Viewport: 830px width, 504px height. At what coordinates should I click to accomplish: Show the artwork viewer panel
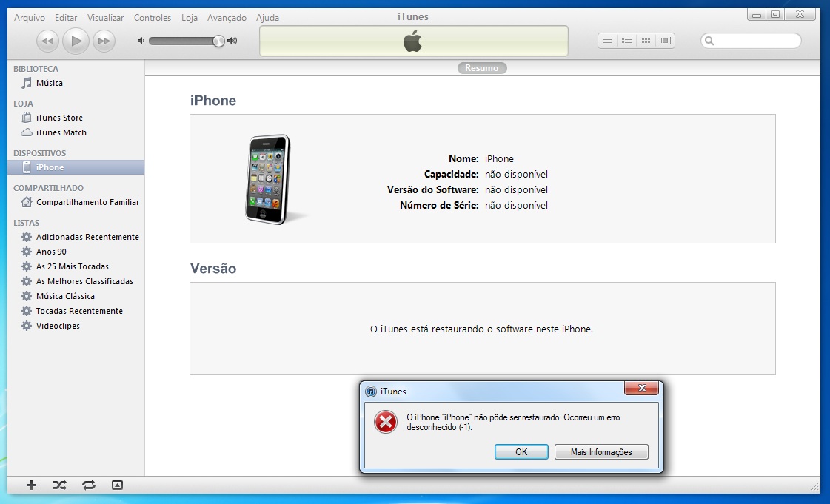click(118, 485)
